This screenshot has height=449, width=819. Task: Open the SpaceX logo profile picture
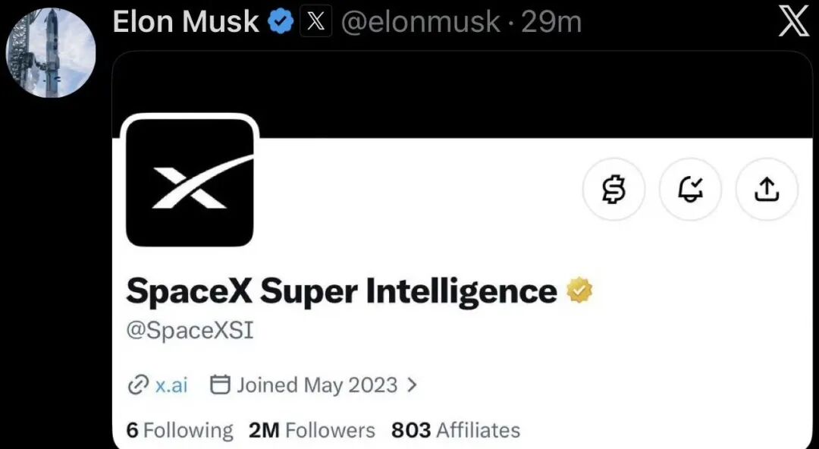[190, 183]
